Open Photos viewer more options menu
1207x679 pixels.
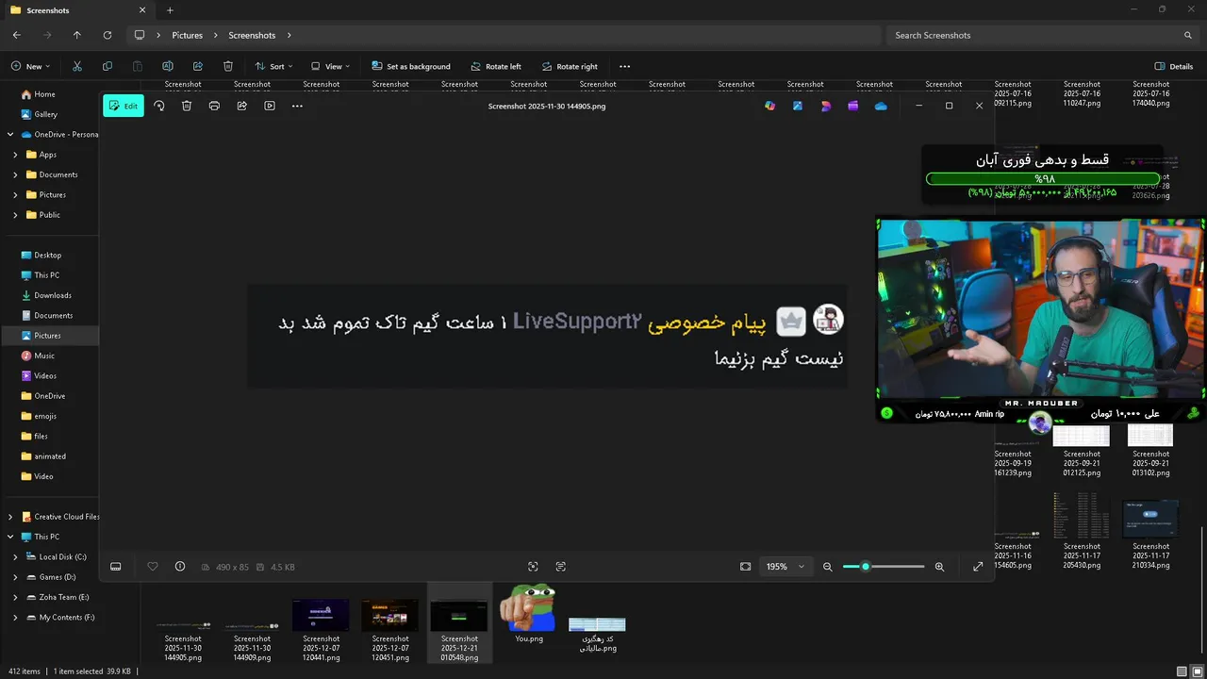point(297,106)
